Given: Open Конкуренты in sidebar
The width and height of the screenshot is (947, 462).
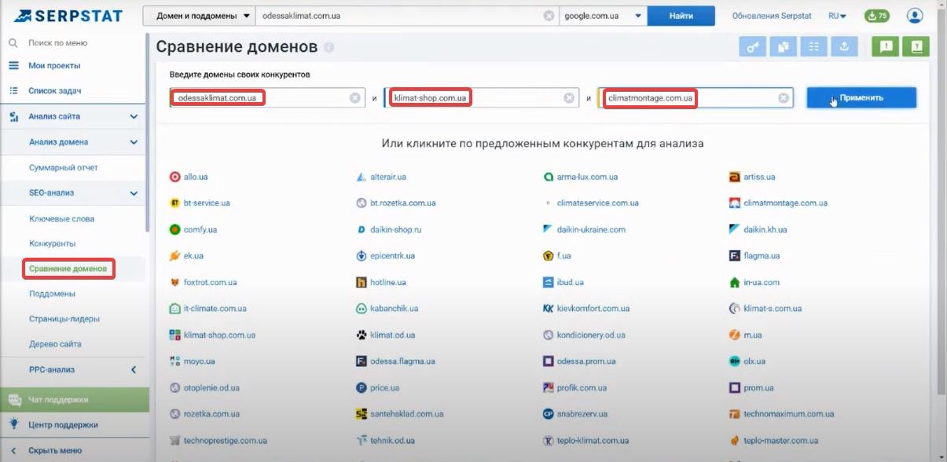Looking at the screenshot, I should coord(53,244).
